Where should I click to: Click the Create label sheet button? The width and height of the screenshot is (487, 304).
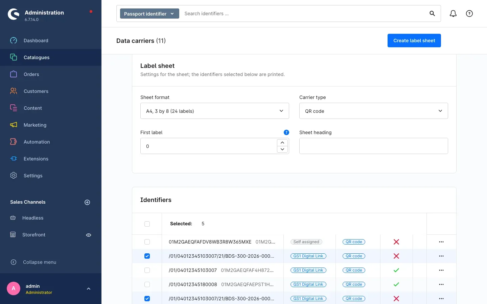tap(414, 41)
